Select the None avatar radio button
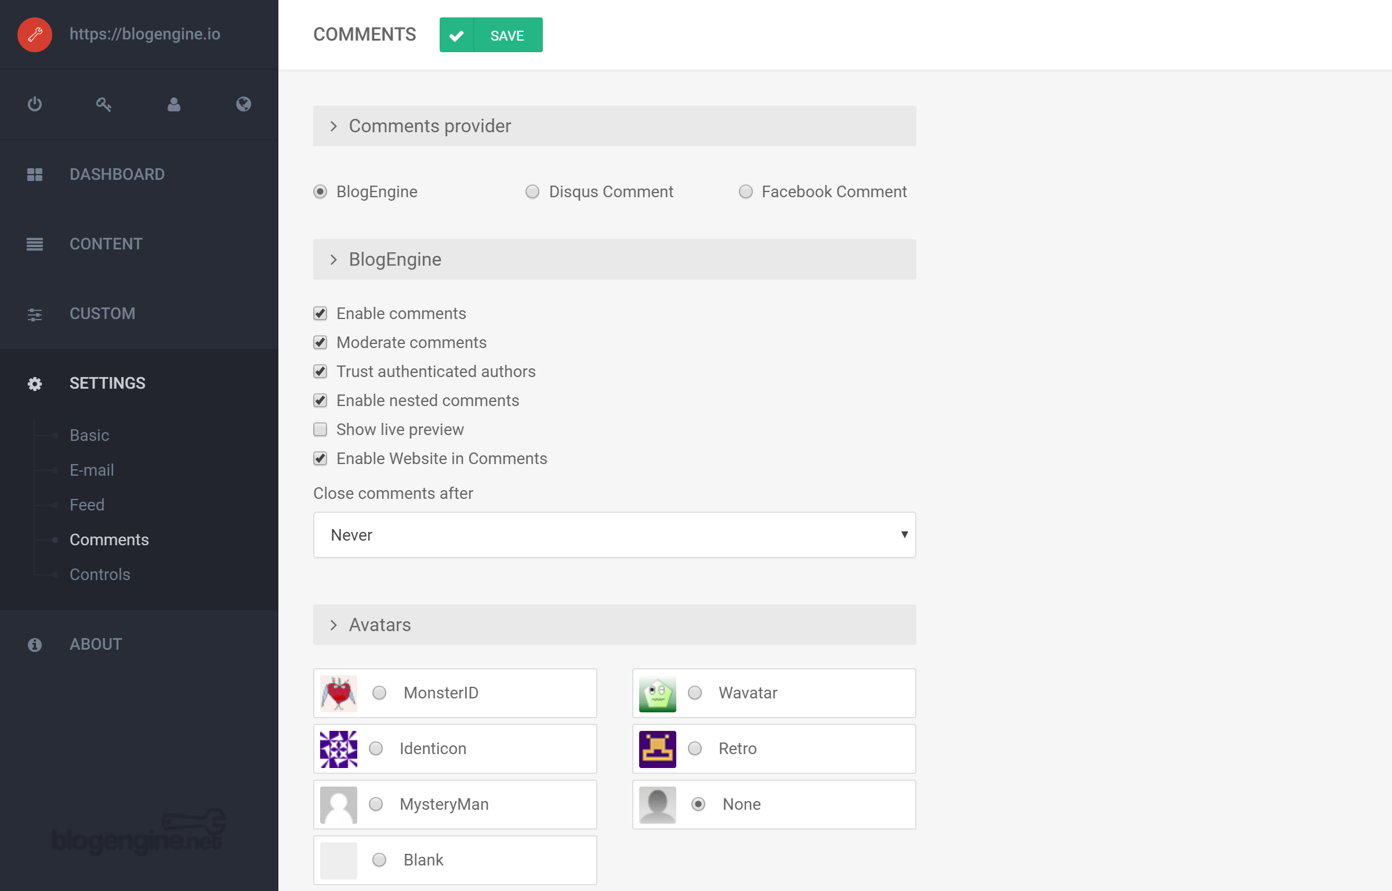1392x891 pixels. [698, 804]
